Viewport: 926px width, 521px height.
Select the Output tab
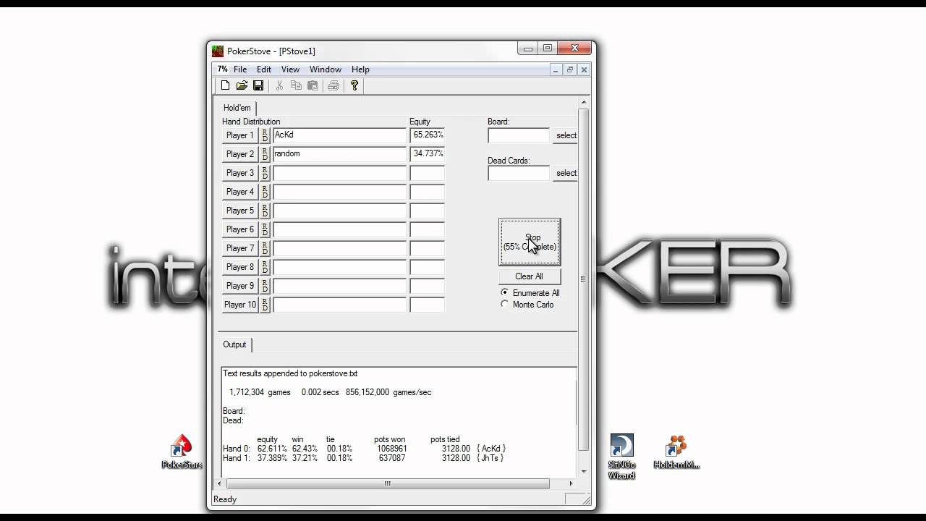point(234,344)
